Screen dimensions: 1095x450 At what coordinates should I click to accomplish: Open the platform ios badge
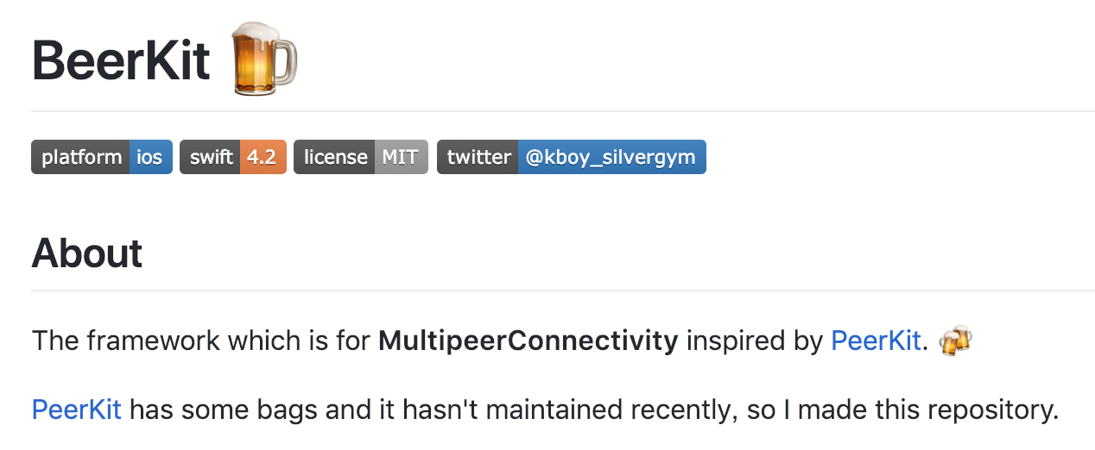[x=102, y=157]
